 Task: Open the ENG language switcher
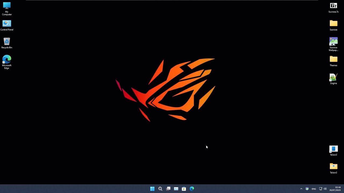314,189
